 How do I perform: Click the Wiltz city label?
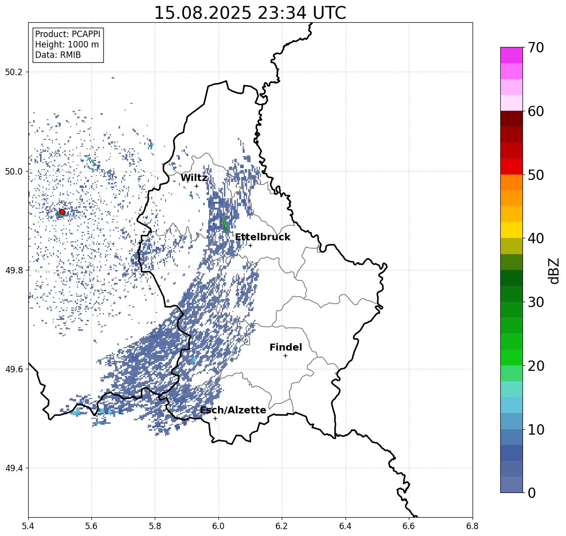[x=194, y=178]
